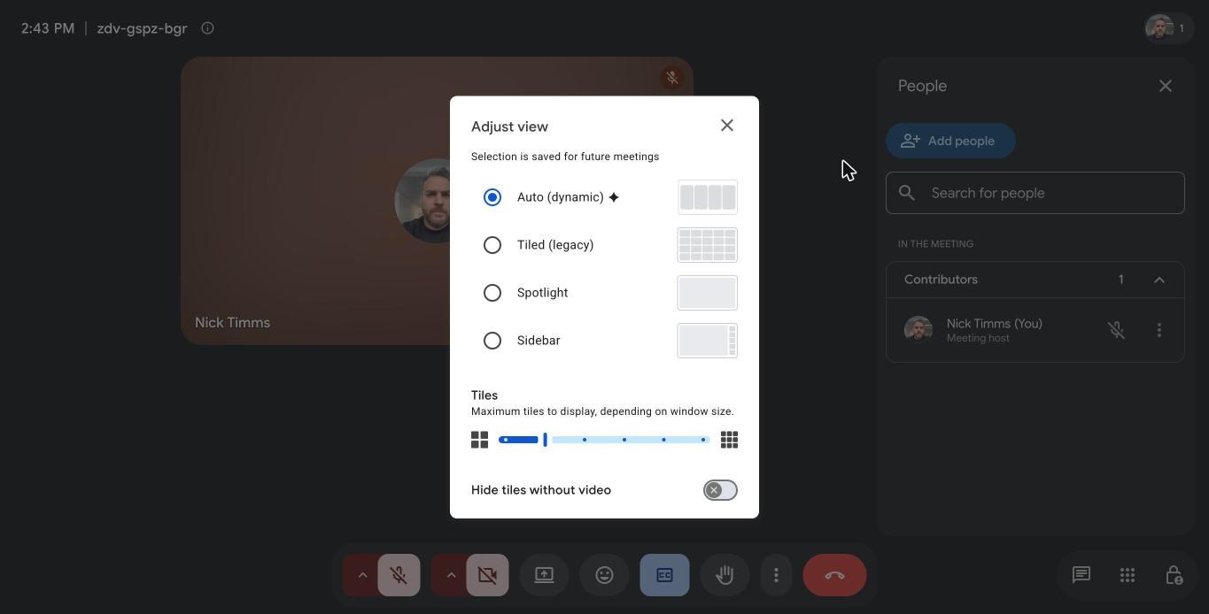Open meeting details info icon

pos(207,28)
